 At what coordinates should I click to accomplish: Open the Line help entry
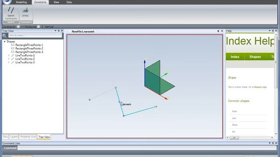point(234,118)
